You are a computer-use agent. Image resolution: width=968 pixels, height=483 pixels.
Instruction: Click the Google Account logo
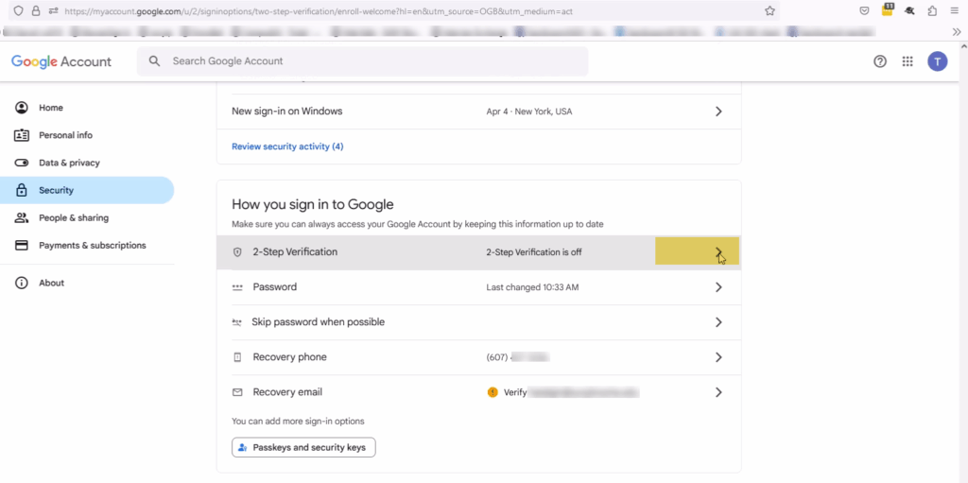[x=61, y=61]
